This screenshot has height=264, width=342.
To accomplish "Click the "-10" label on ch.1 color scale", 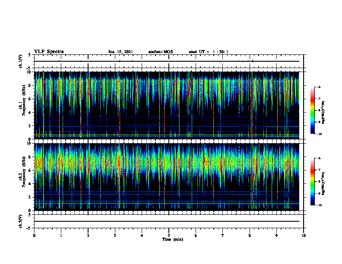I will (x=319, y=134).
